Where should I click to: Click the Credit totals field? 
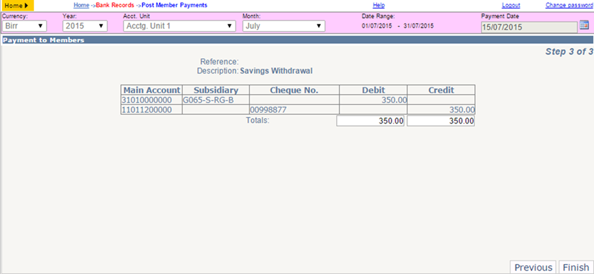(x=441, y=121)
